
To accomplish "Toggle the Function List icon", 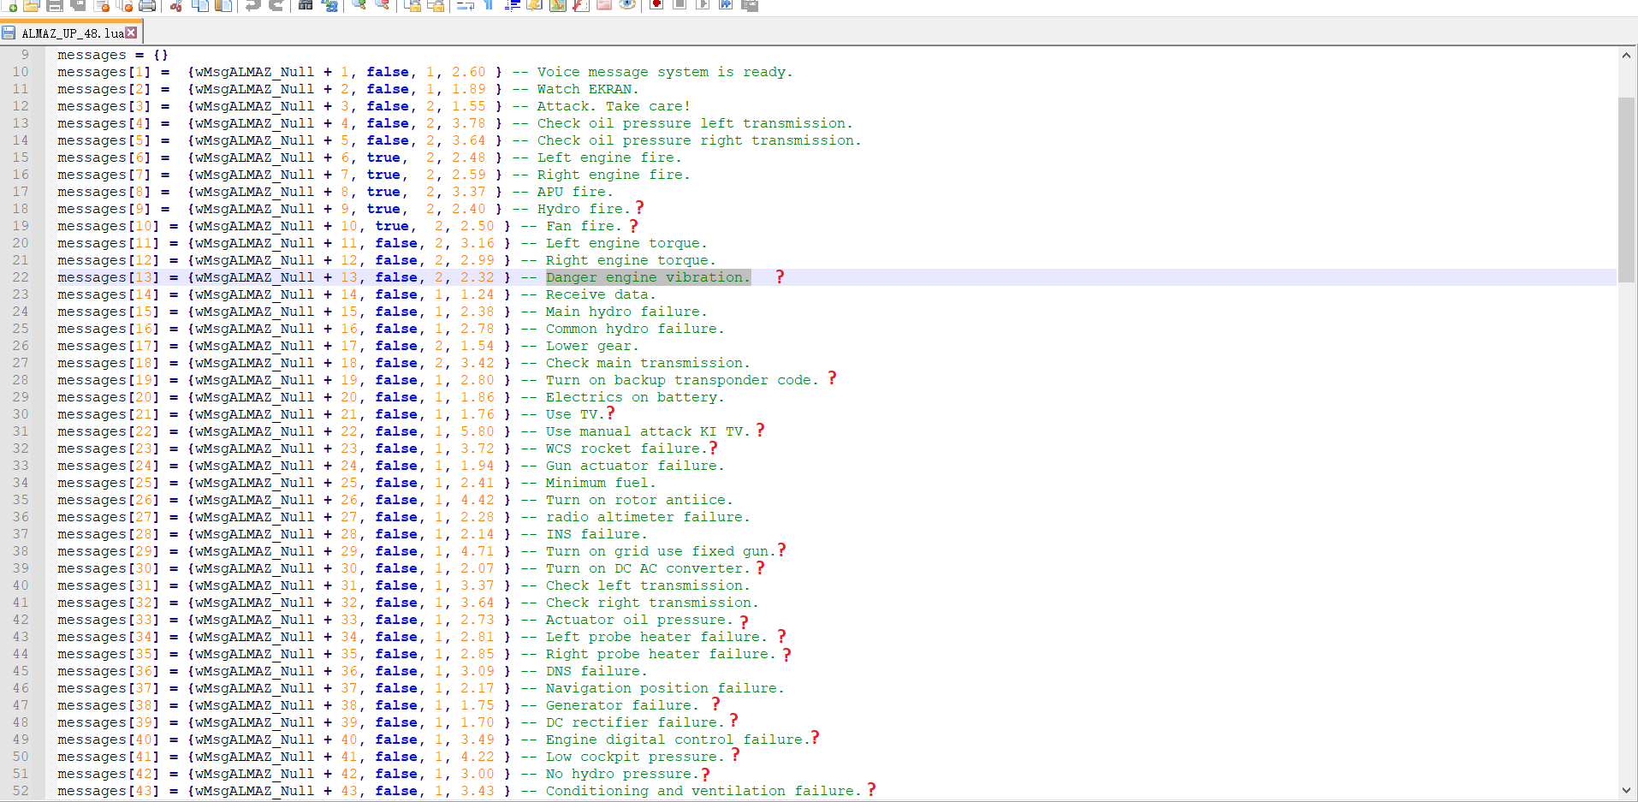I will tap(580, 5).
